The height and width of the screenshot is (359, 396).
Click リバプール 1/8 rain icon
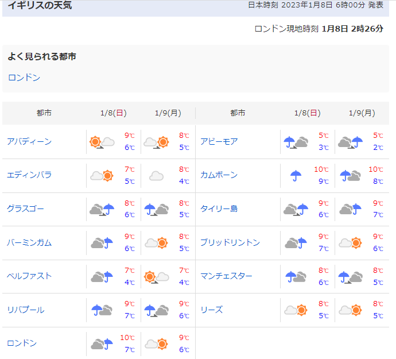coord(102,310)
